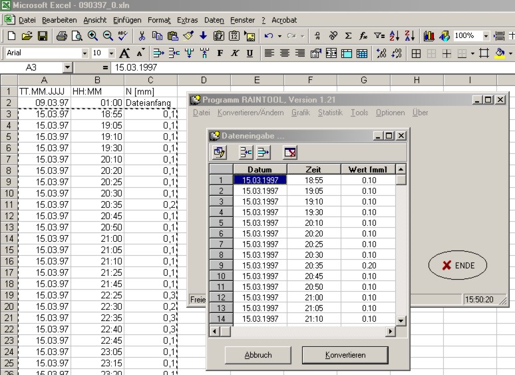Viewport: 515px width, 375px height.
Task: Click the Abbruch button
Action: (x=258, y=355)
